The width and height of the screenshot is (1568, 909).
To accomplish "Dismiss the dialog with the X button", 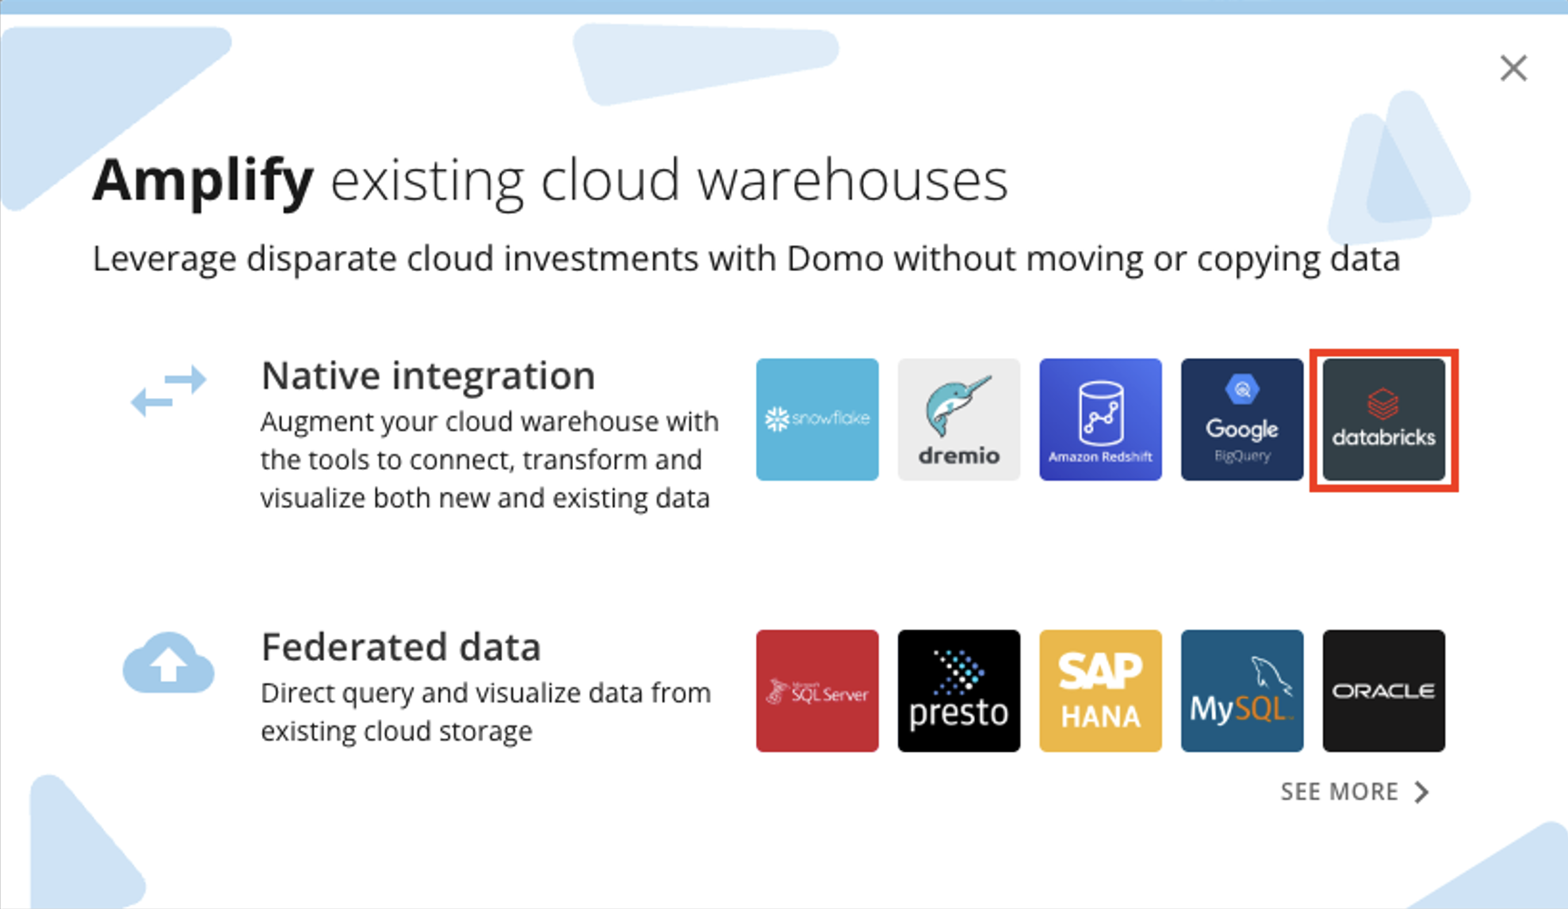I will (x=1513, y=67).
